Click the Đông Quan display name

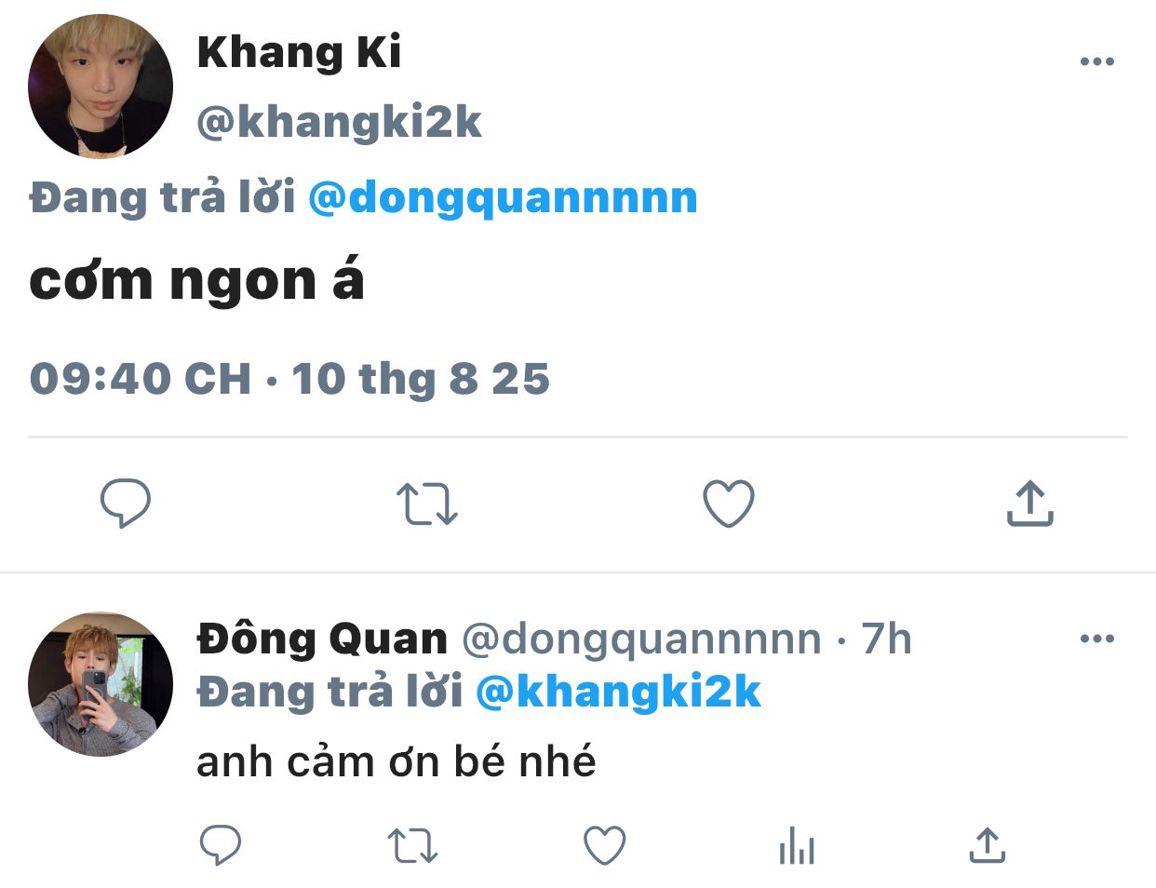[x=322, y=639]
